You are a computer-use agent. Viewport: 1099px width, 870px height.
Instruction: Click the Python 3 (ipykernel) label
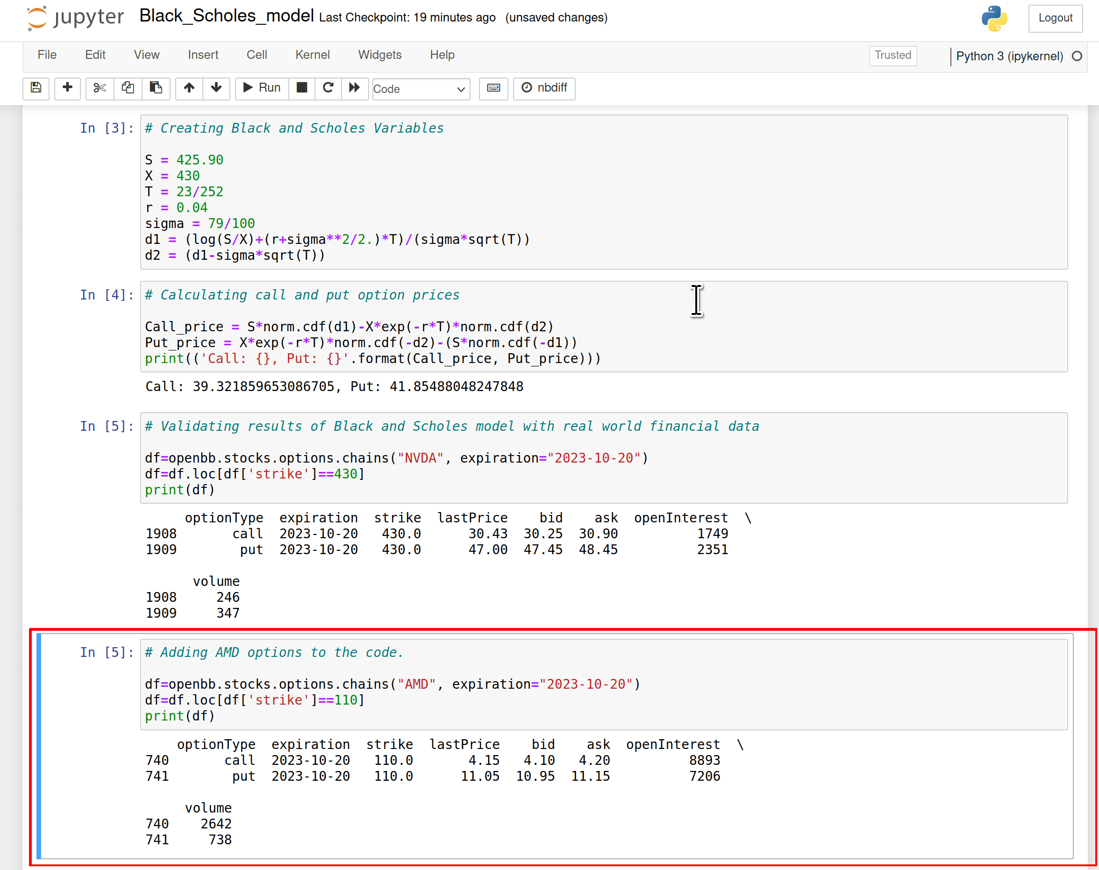coord(1009,57)
